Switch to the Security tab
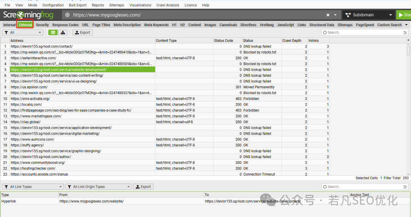This screenshot has height=217, width=411. pyautogui.click(x=42, y=25)
